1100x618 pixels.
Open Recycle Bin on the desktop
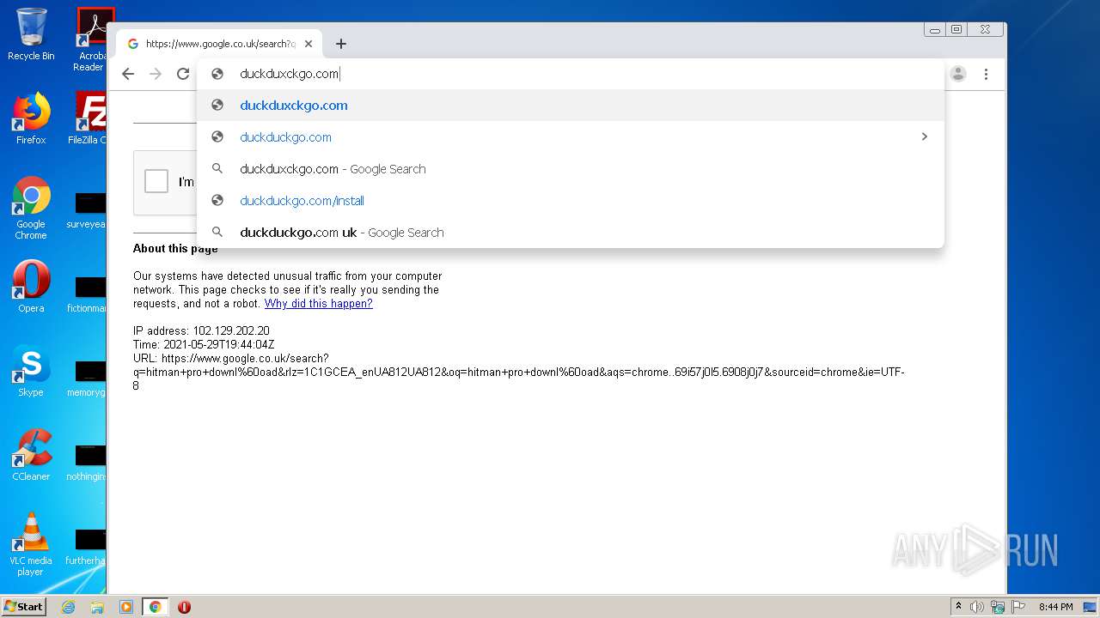point(31,34)
